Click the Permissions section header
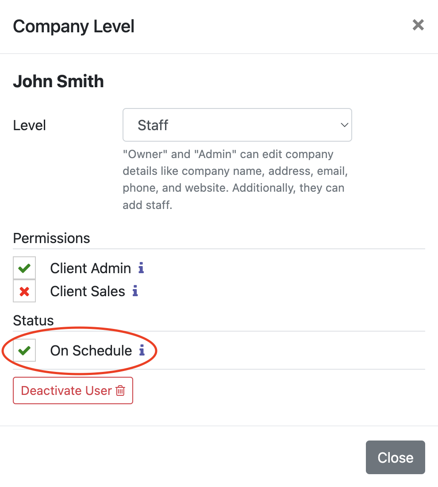Screen dimensions: 438x487 pos(51,238)
